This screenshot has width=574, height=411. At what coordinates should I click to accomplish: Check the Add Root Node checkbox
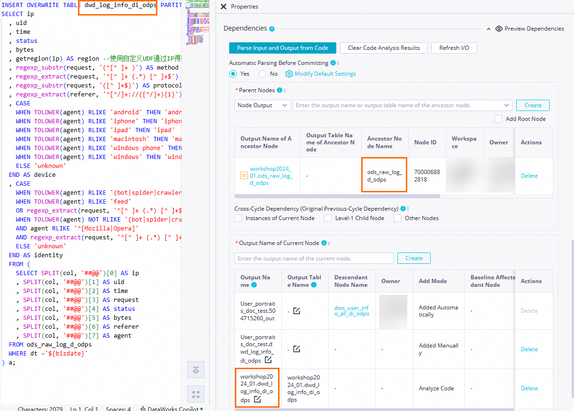tap(498, 119)
